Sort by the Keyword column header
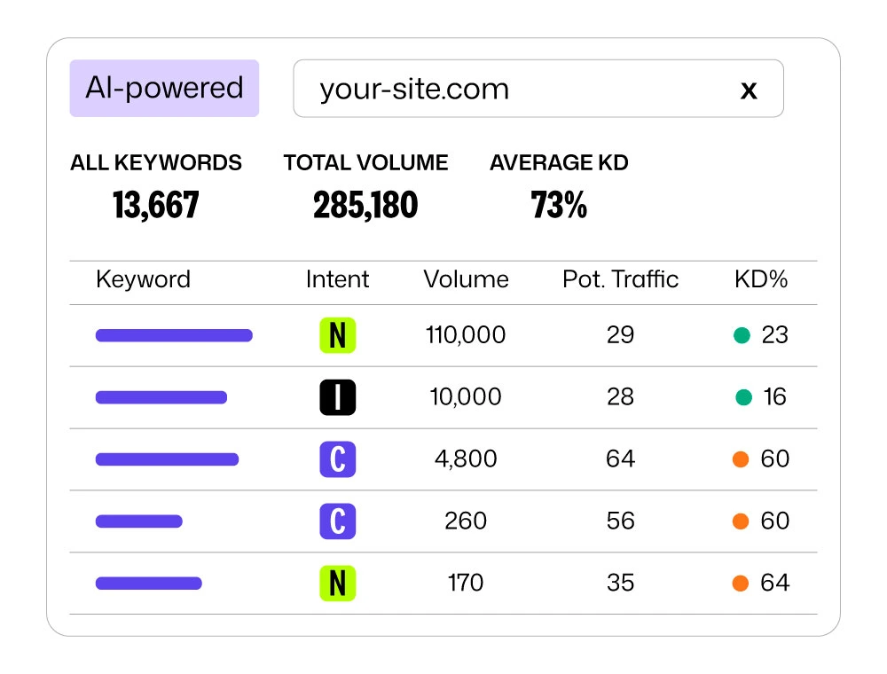The width and height of the screenshot is (887, 674). pyautogui.click(x=143, y=280)
